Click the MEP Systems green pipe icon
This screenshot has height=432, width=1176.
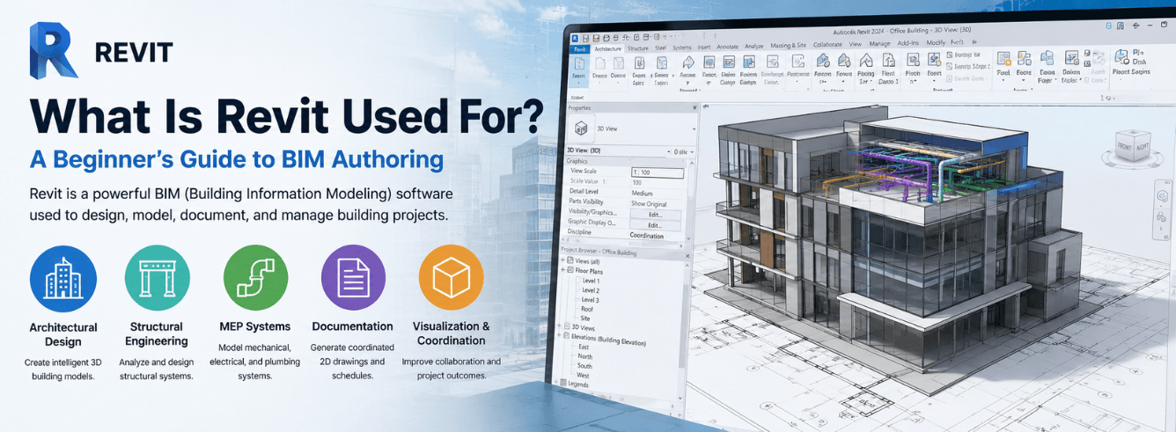point(255,278)
